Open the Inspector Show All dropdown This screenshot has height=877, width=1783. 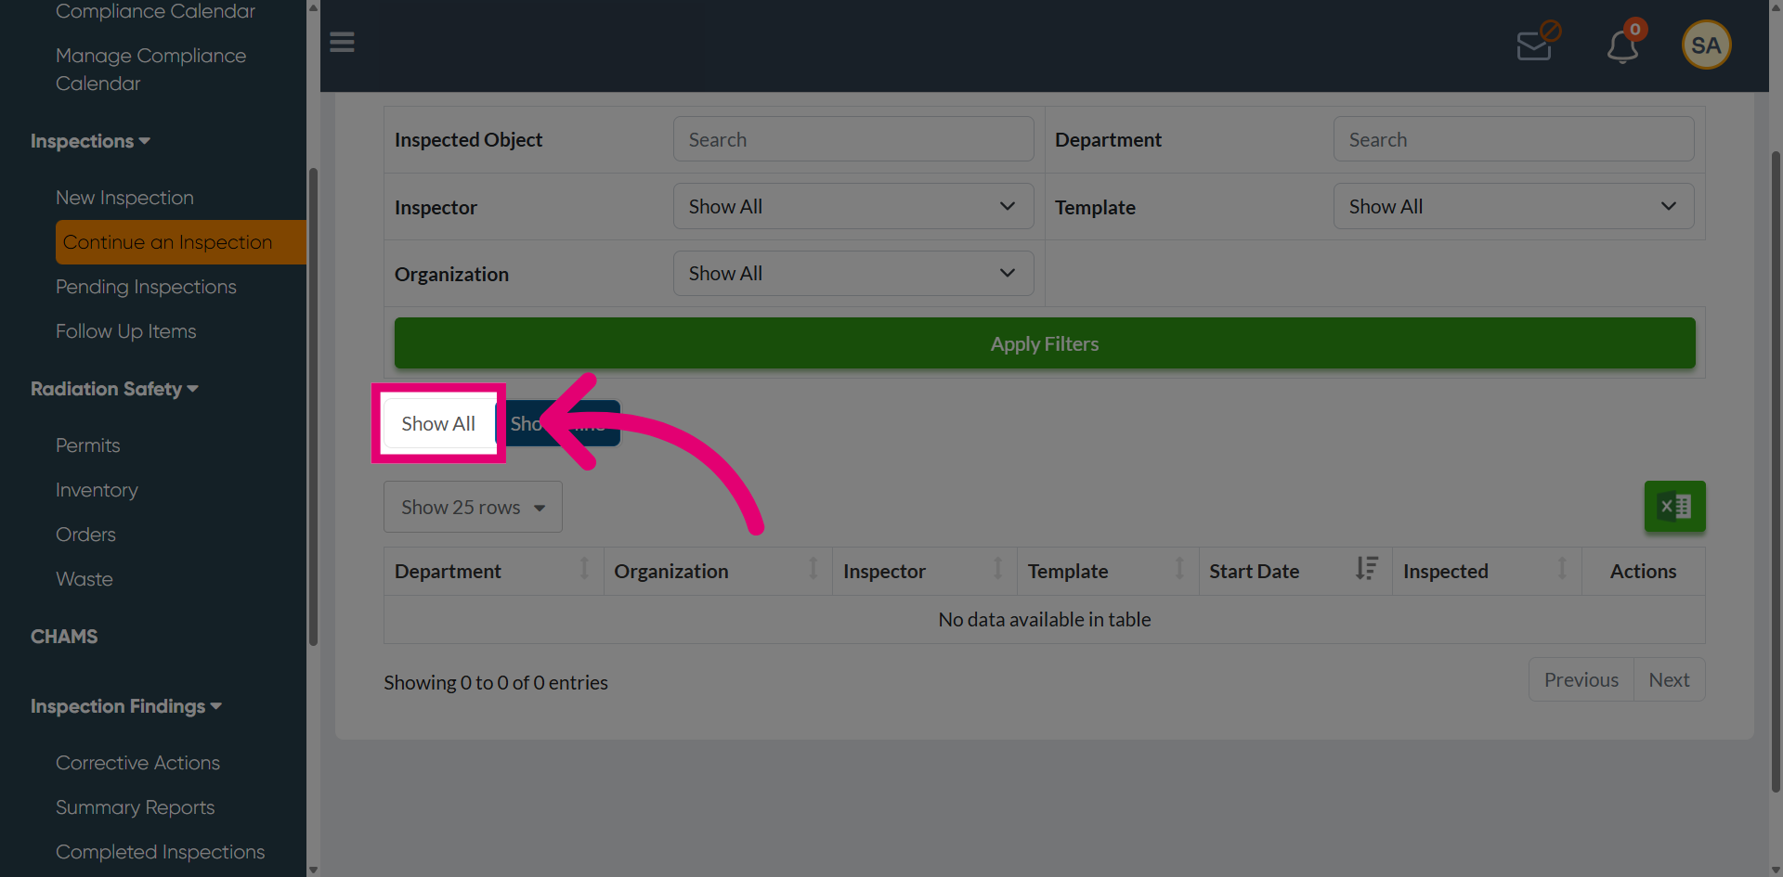click(x=853, y=206)
